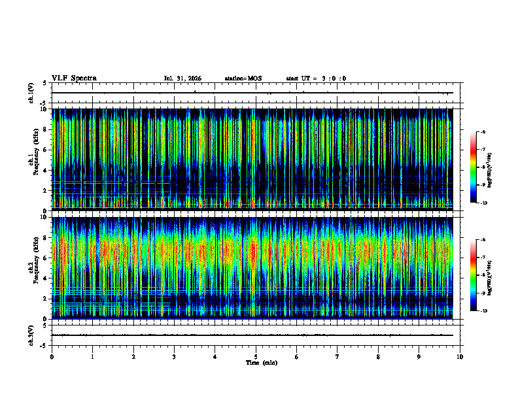Click time axis tick label "3"

coord(174,357)
